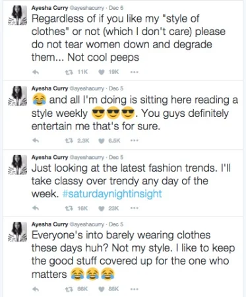Reply to the "Not cool peeps" tweet

point(36,72)
